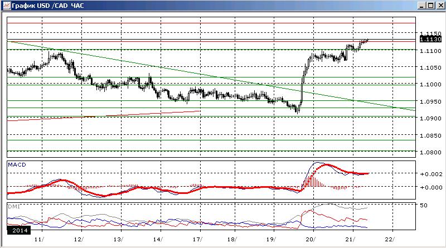Click the date label 22/
446x248 pixels.
(390, 240)
